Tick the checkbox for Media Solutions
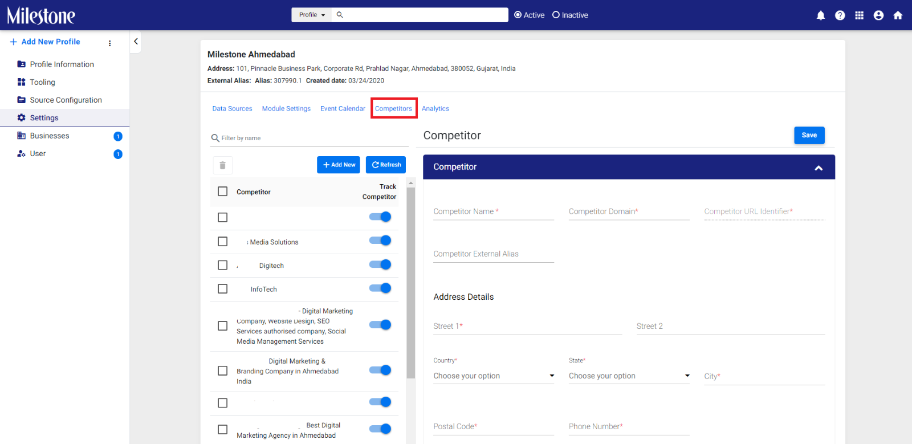The width and height of the screenshot is (912, 444). (x=223, y=242)
